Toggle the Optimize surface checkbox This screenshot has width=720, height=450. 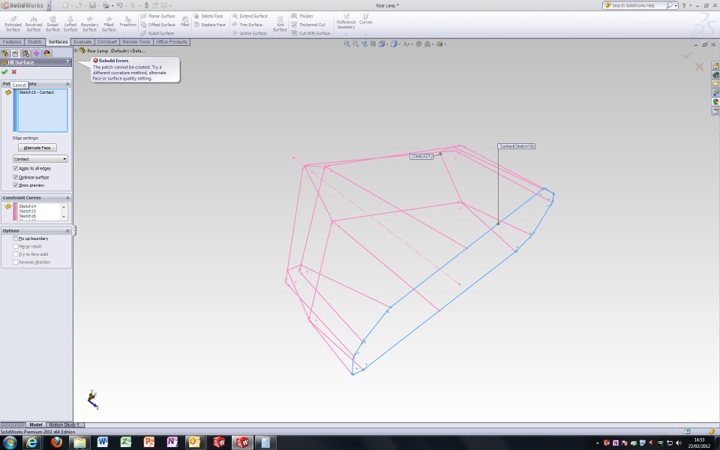[16, 177]
